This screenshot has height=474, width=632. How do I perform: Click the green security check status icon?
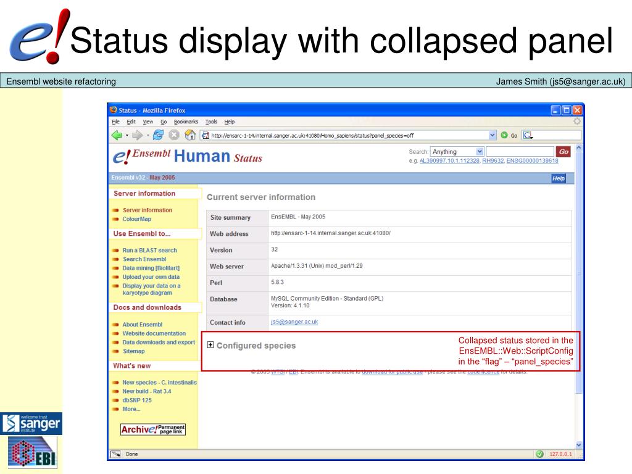pos(539,454)
